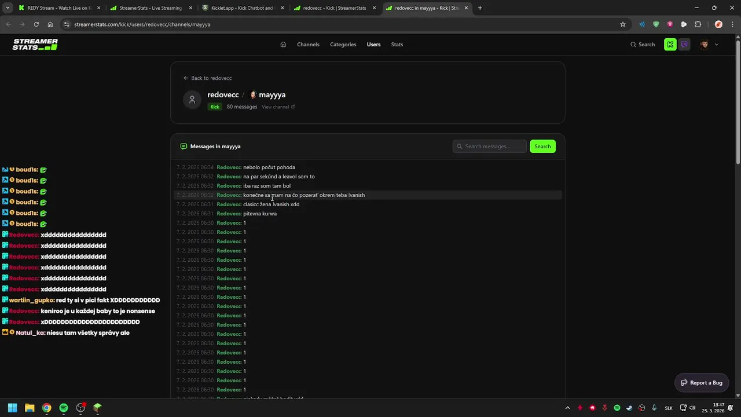Image resolution: width=741 pixels, height=417 pixels.
Task: Bookmark this page with star icon
Action: pos(623,24)
